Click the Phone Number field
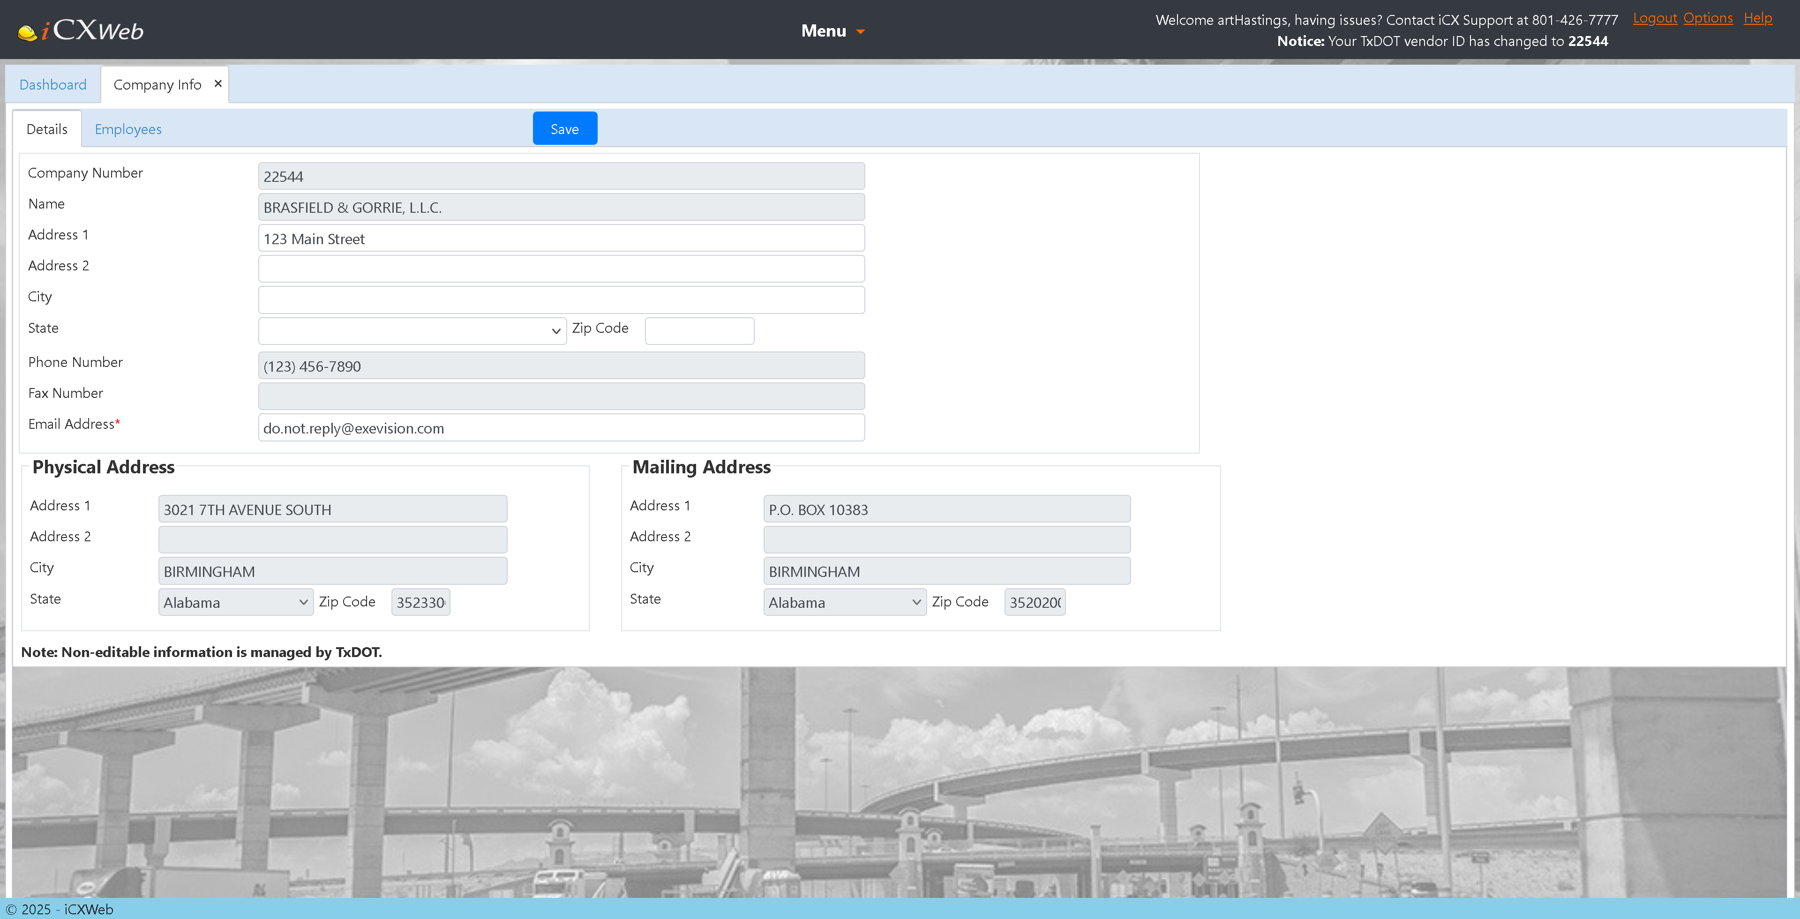1800x919 pixels. coord(561,365)
